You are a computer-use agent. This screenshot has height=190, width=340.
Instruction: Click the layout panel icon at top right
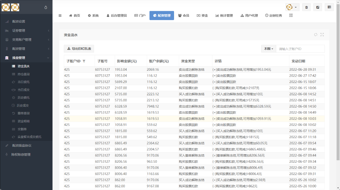point(329,7)
